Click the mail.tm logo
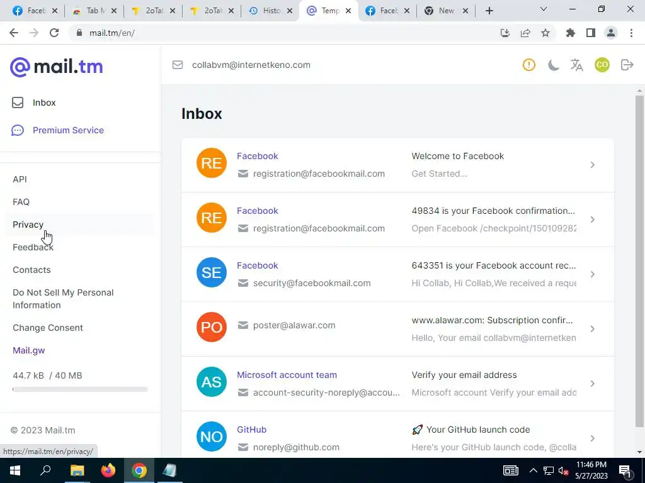 tap(56, 67)
